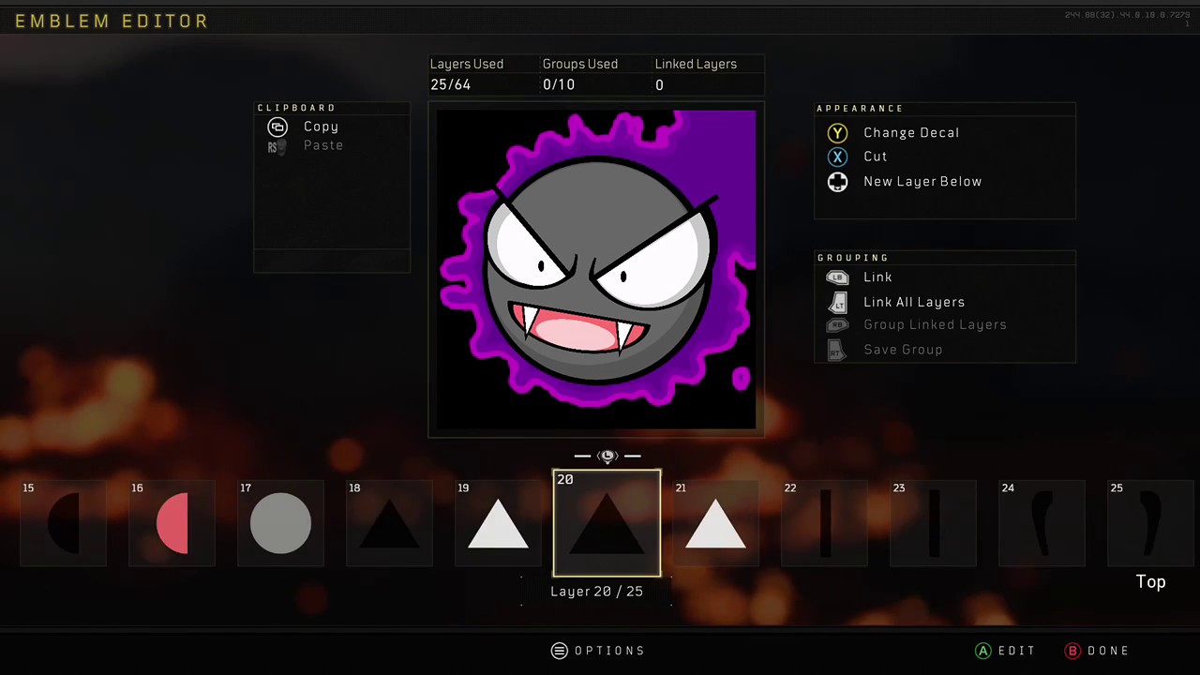
Task: Click the RT icon beside Save Group
Action: pyautogui.click(x=837, y=350)
